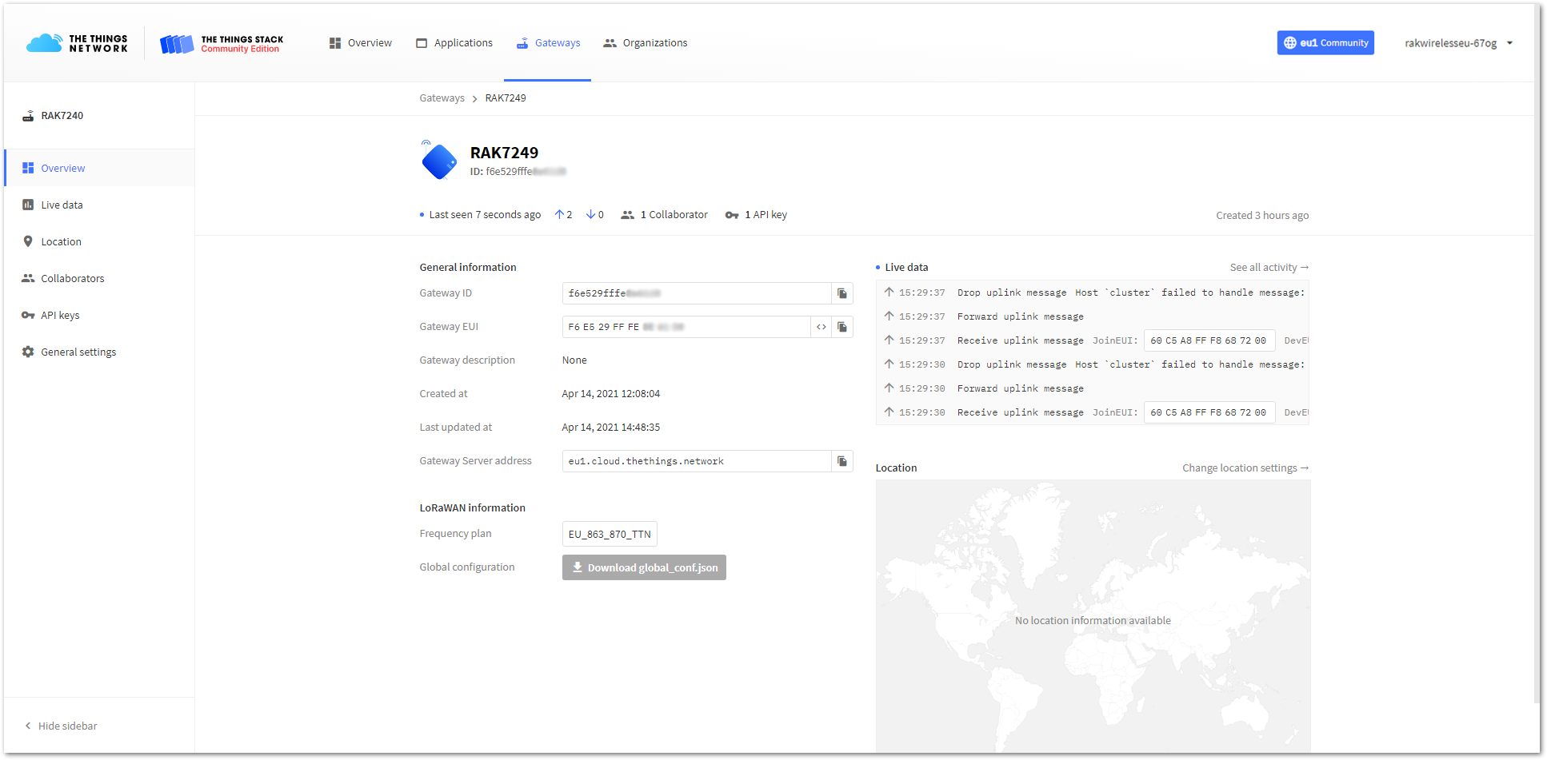Open the Overview top navigation tab

pos(360,43)
